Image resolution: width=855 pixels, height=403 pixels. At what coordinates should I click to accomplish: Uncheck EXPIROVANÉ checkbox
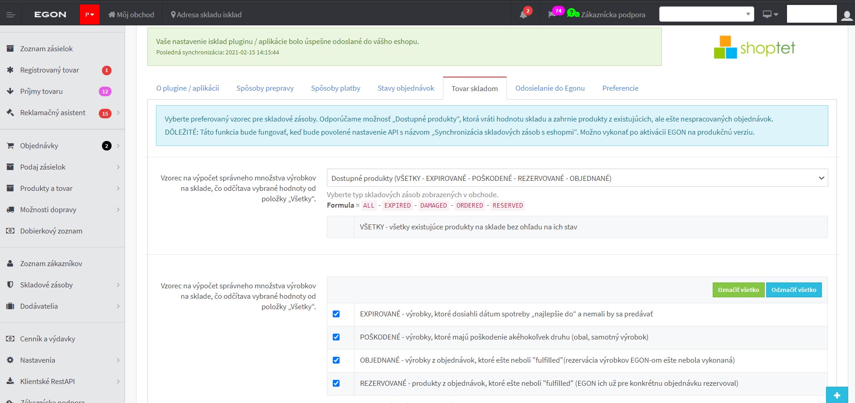(x=336, y=314)
